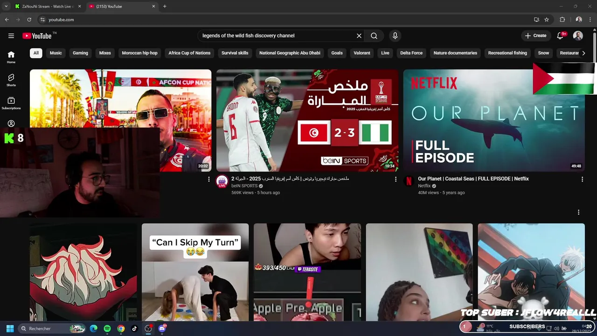Open the Netflix channel name link
The width and height of the screenshot is (597, 336).
point(425,186)
